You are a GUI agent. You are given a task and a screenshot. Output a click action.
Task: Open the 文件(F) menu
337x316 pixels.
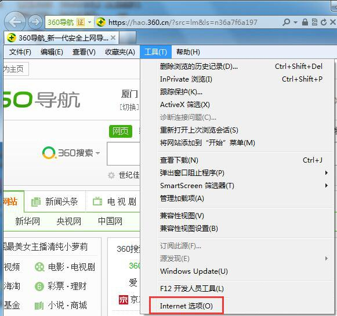[20, 52]
